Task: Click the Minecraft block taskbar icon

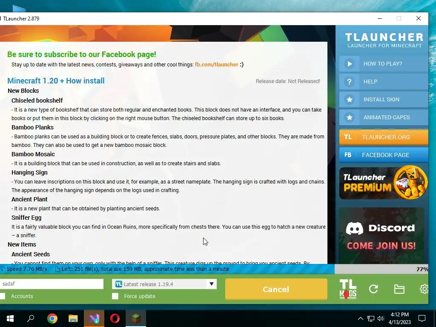Action: (x=136, y=318)
